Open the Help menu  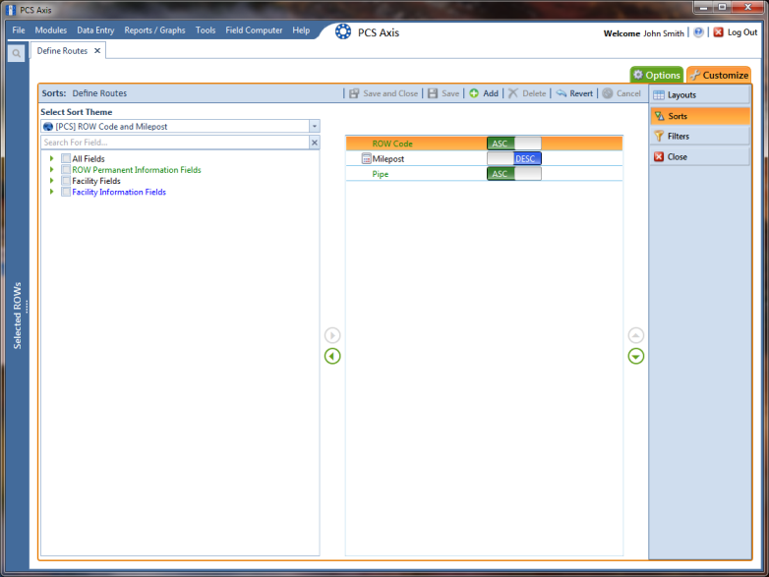coord(301,30)
